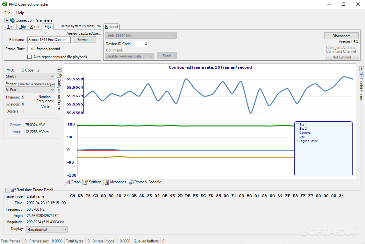Open the IEEE 1344-1995 protocol dropdown
The width and height of the screenshot is (365, 244).
(141, 36)
